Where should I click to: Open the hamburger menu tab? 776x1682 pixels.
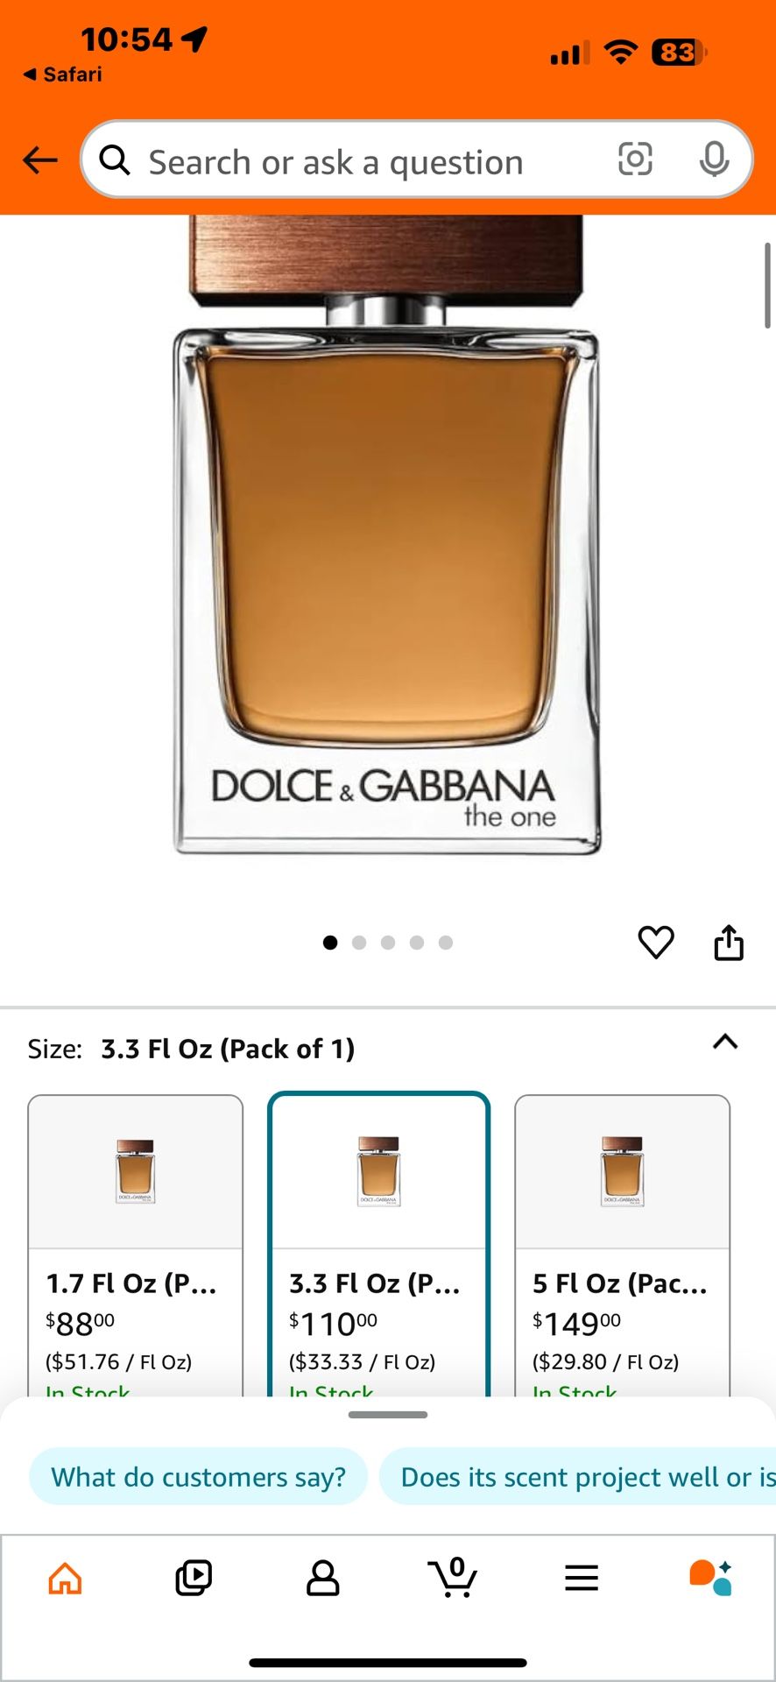(x=582, y=1578)
